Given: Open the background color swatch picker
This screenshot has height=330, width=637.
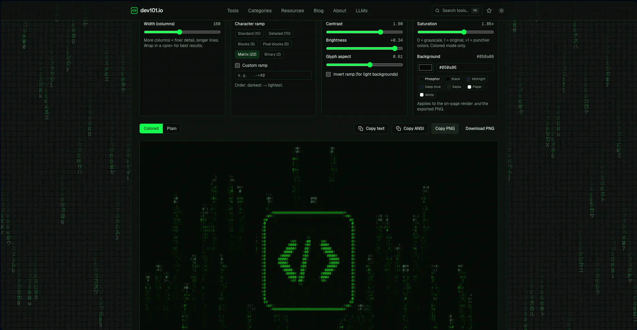Looking at the screenshot, I should point(425,67).
